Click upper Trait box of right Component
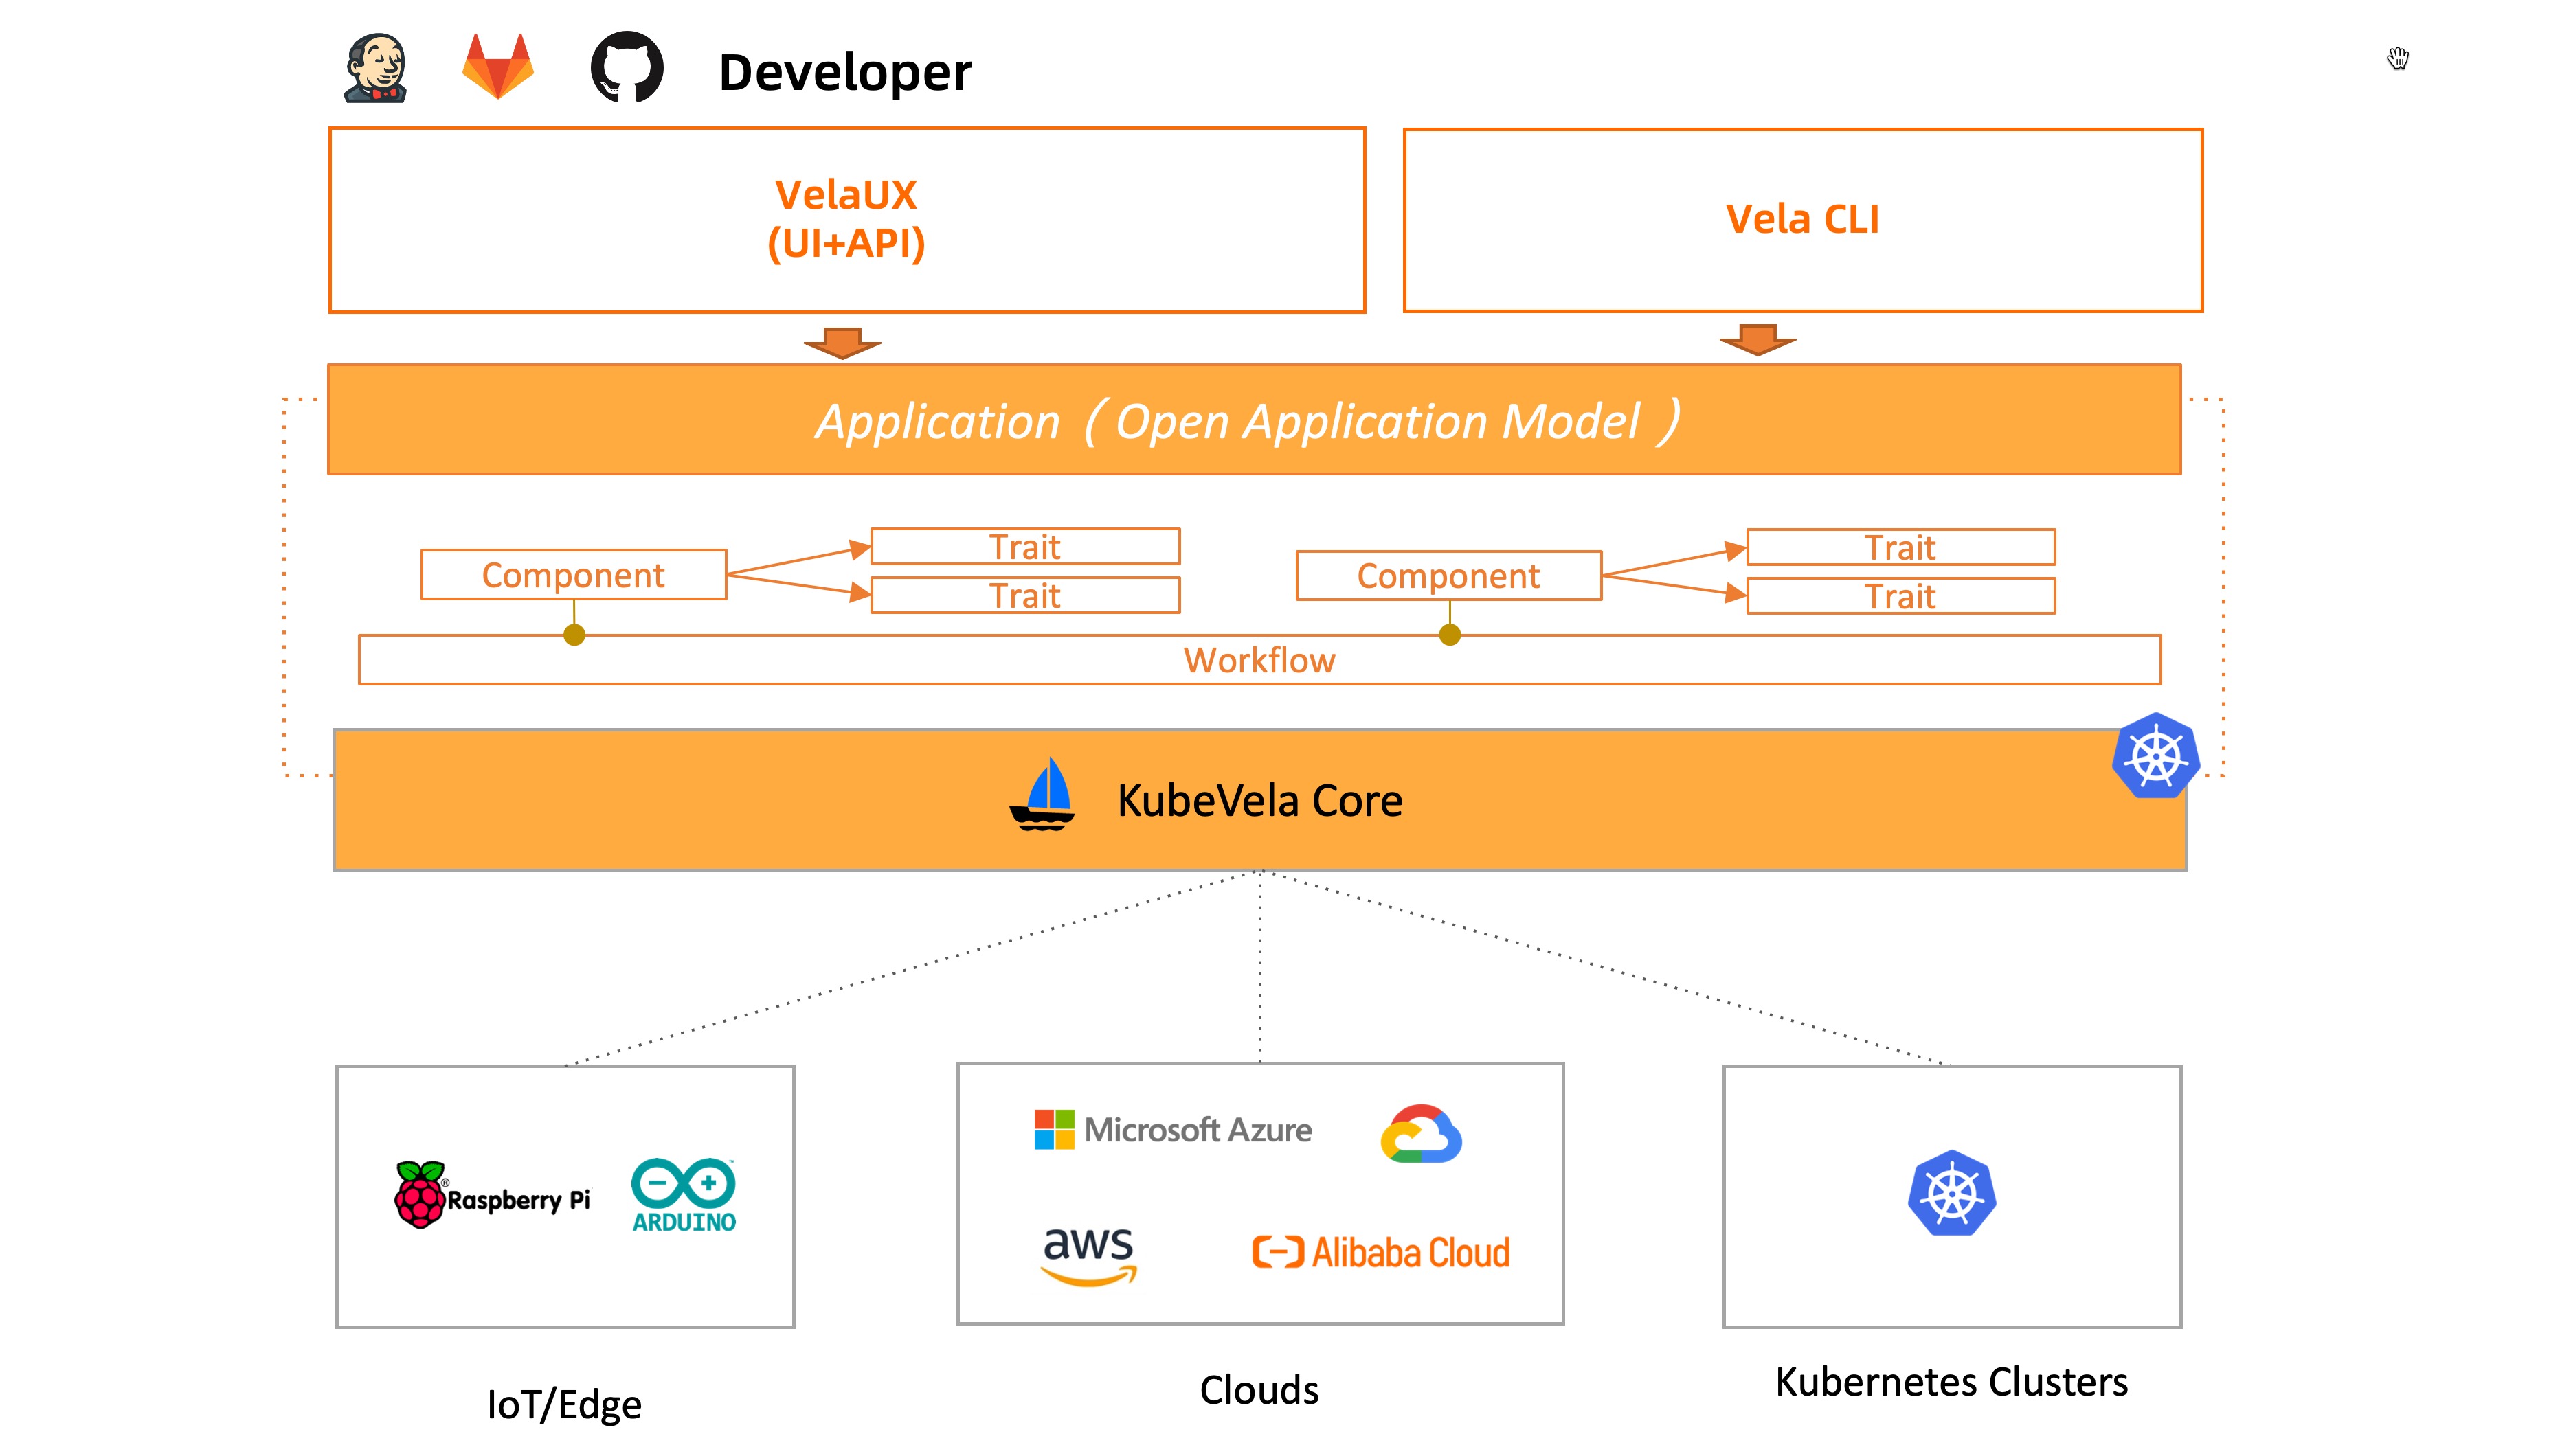 (1900, 547)
